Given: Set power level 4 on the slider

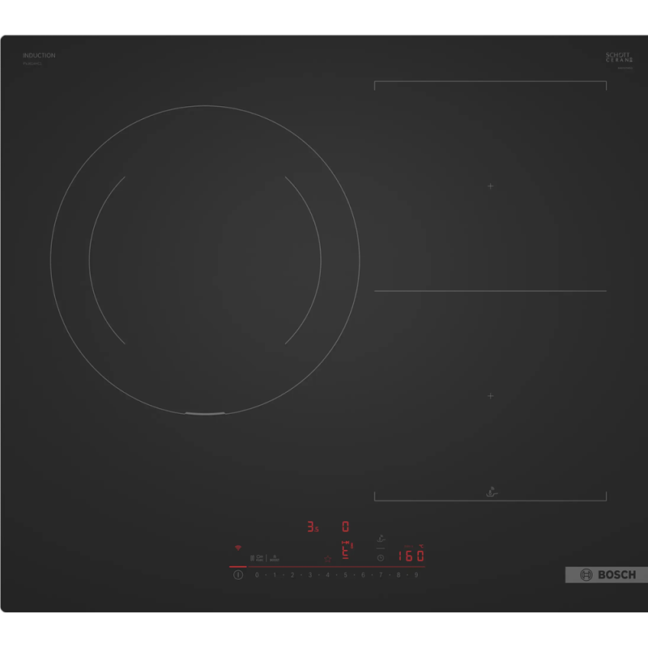Looking at the screenshot, I should 328,575.
